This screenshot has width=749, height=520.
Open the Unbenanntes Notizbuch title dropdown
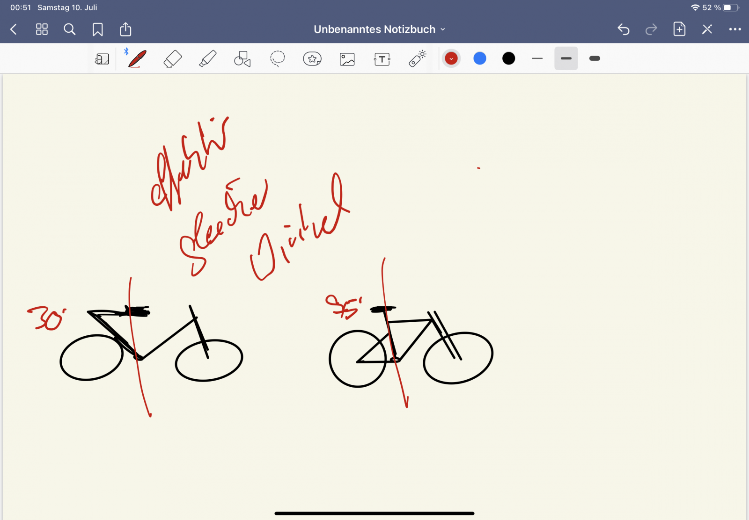379,29
